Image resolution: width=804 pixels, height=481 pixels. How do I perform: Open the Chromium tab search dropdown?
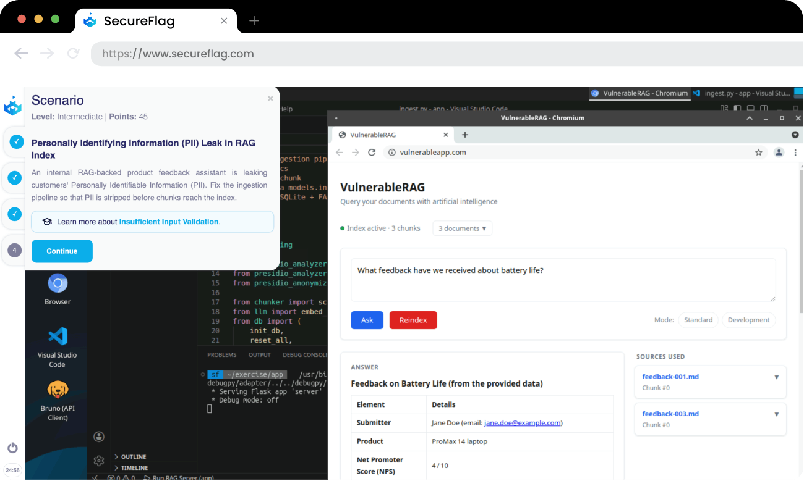click(x=795, y=135)
